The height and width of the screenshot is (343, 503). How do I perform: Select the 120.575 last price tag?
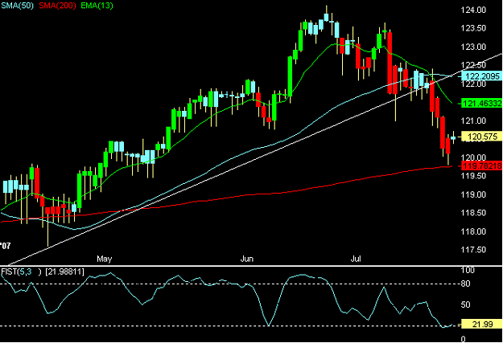click(482, 137)
